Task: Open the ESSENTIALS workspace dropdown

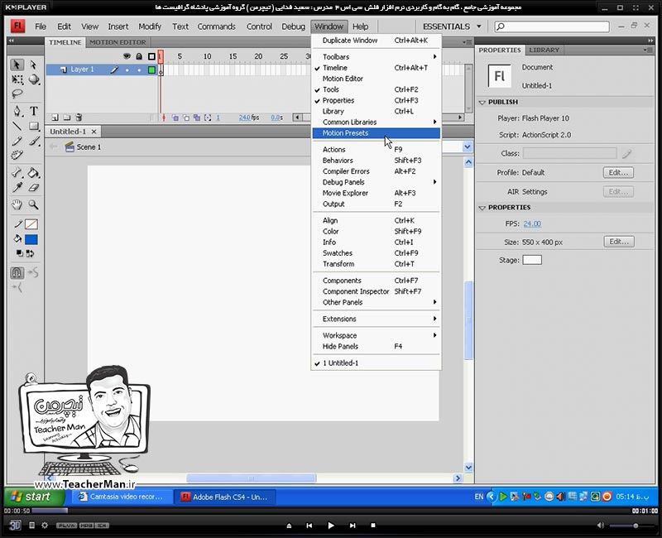Action: click(452, 26)
